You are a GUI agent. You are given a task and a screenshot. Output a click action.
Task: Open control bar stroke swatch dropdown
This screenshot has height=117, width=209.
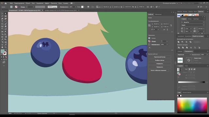click(18, 7)
